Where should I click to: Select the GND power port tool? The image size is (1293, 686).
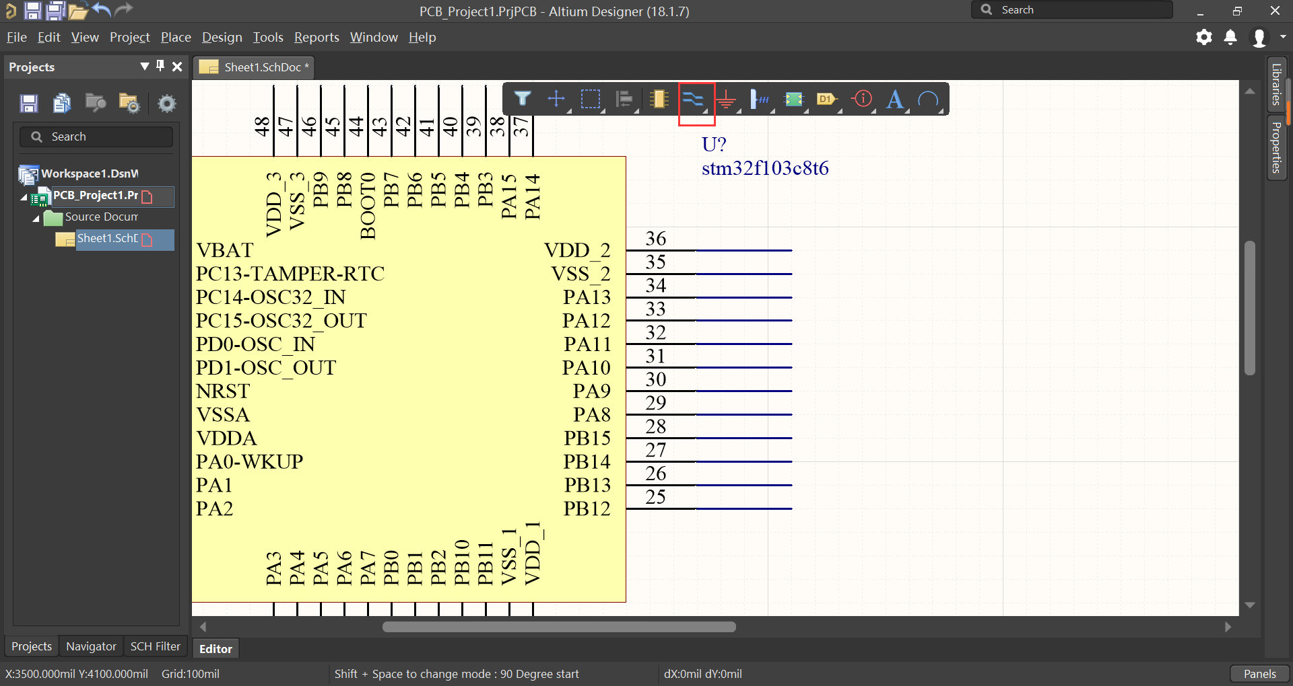click(726, 100)
